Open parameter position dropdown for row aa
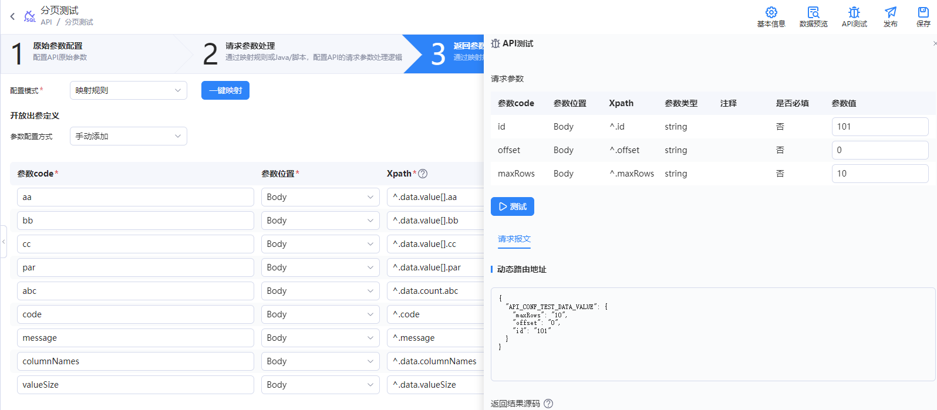 (x=320, y=197)
